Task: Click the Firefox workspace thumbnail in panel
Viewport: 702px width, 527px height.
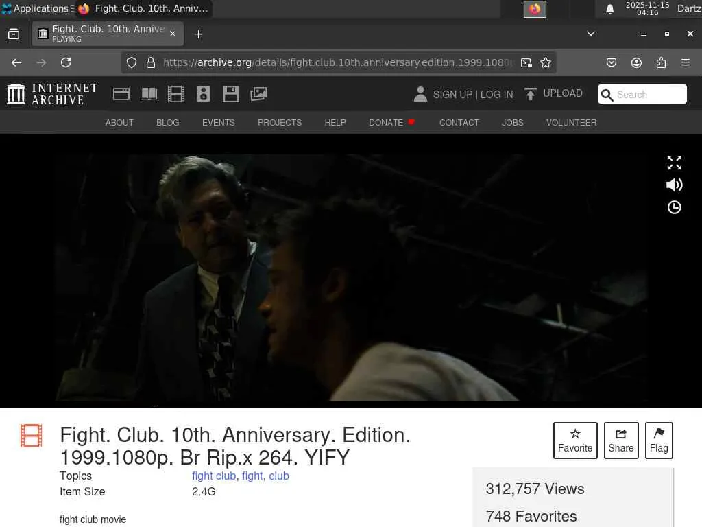Action: tap(535, 9)
